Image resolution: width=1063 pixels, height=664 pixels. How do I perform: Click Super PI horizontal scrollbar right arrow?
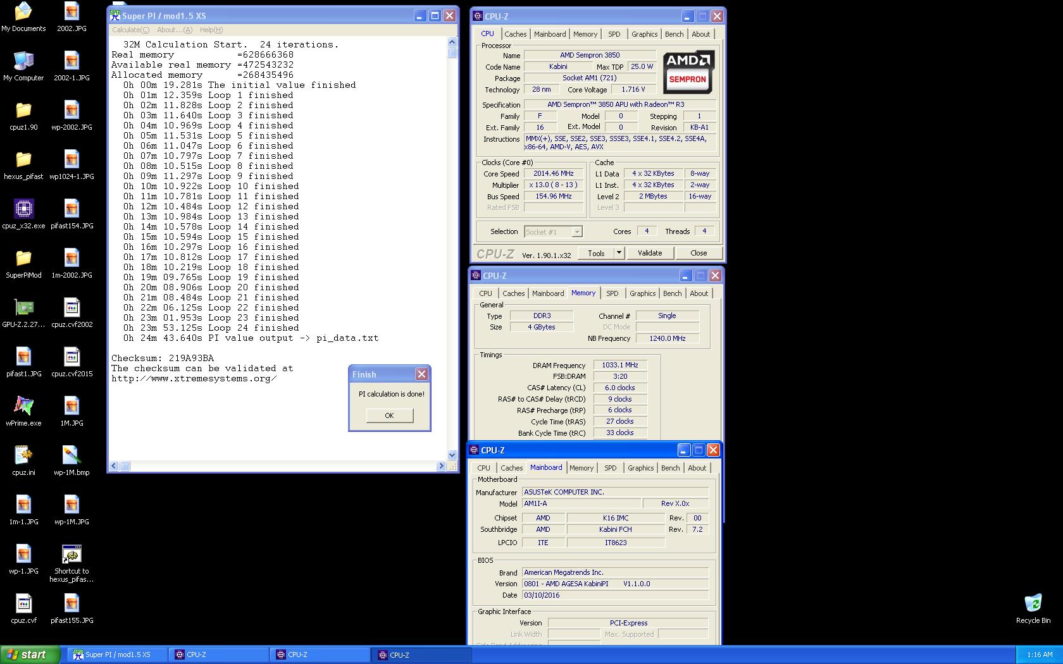point(441,466)
